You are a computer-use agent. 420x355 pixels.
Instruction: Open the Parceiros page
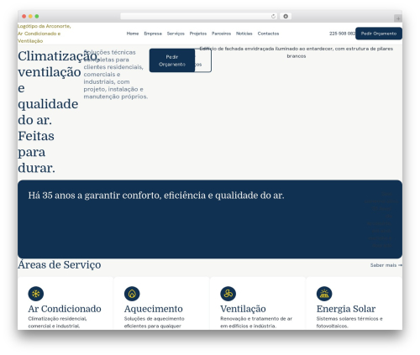(221, 34)
